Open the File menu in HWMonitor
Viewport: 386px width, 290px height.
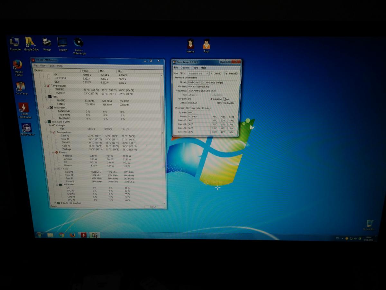point(36,66)
